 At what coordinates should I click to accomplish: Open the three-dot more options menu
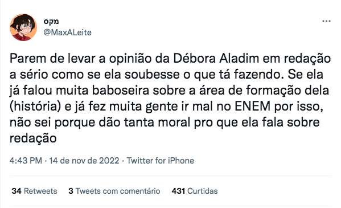pos(326,21)
